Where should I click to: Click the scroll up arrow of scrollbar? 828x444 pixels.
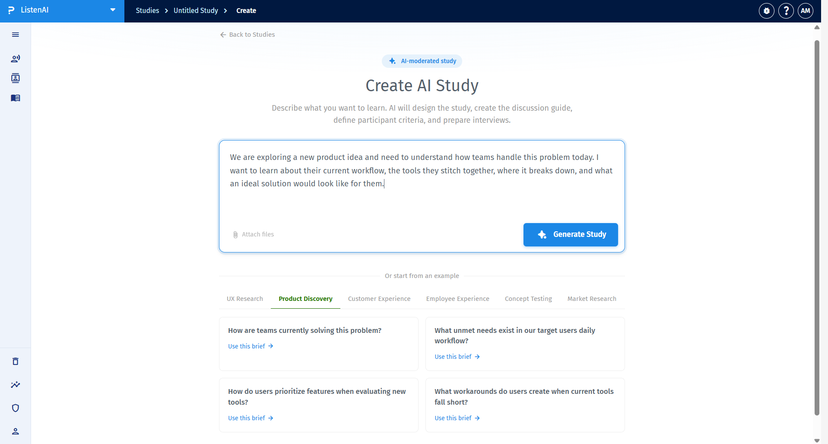coord(817,27)
